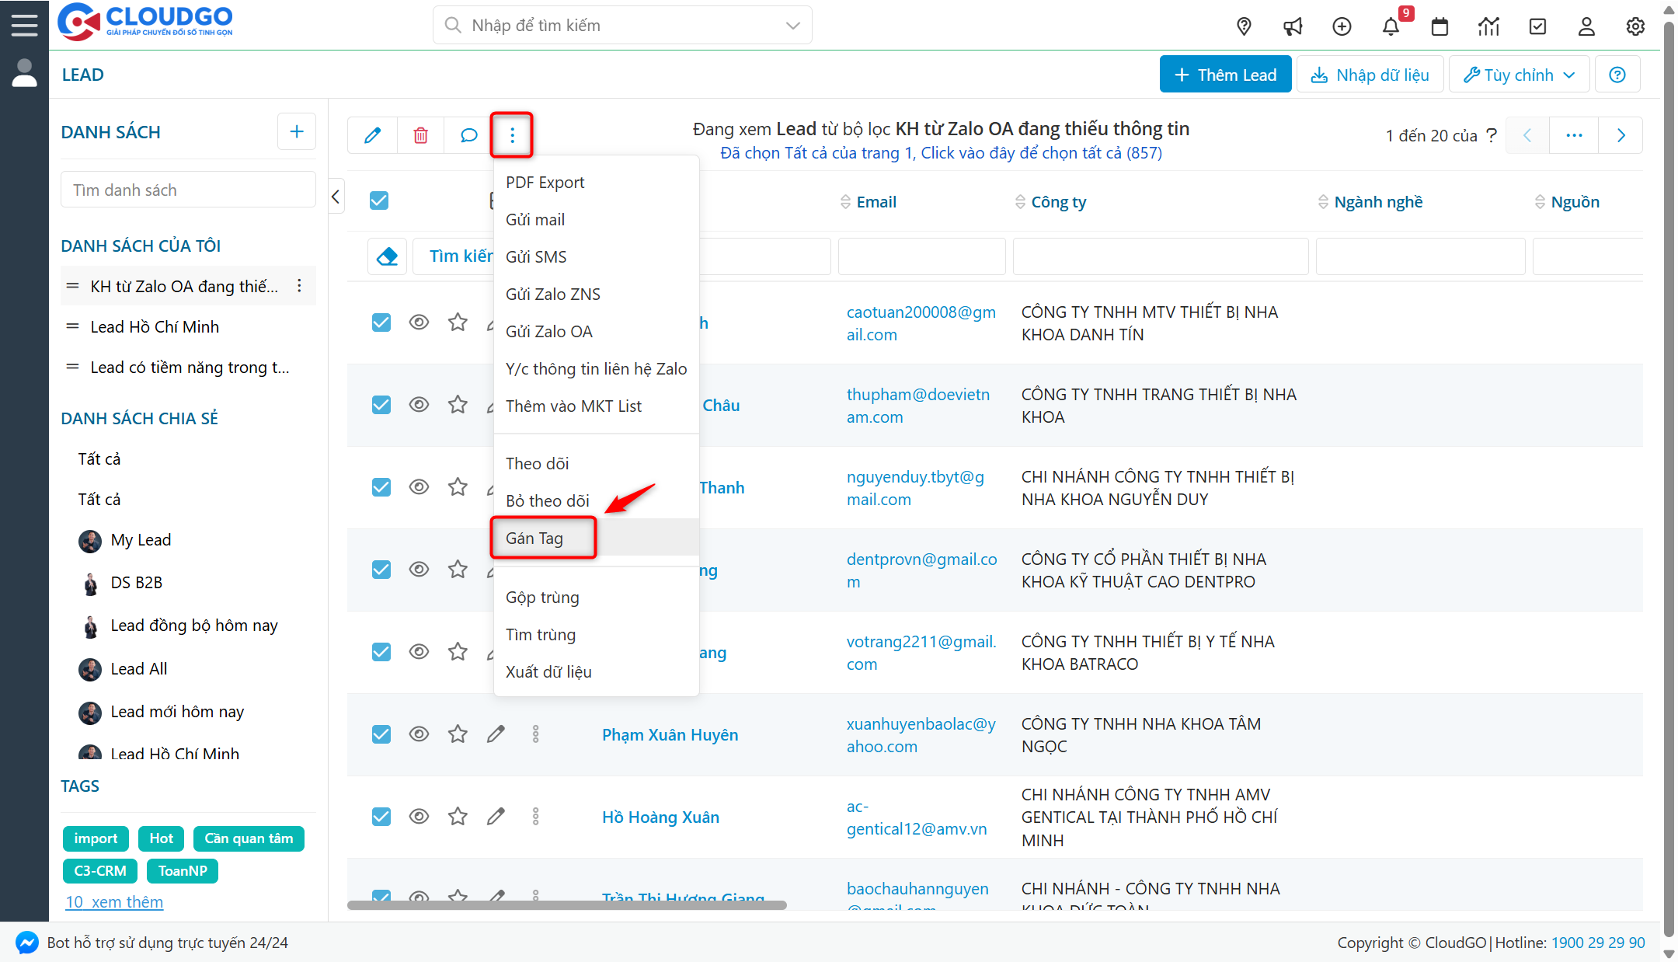Click the megaphone announcements icon
The height and width of the screenshot is (962, 1678).
pyautogui.click(x=1293, y=26)
